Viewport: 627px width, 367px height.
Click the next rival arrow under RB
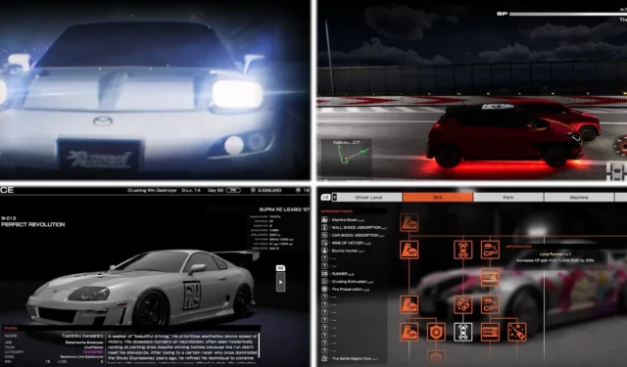[x=281, y=282]
